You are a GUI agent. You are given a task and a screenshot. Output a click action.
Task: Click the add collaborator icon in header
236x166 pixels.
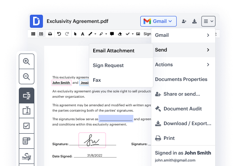184,21
